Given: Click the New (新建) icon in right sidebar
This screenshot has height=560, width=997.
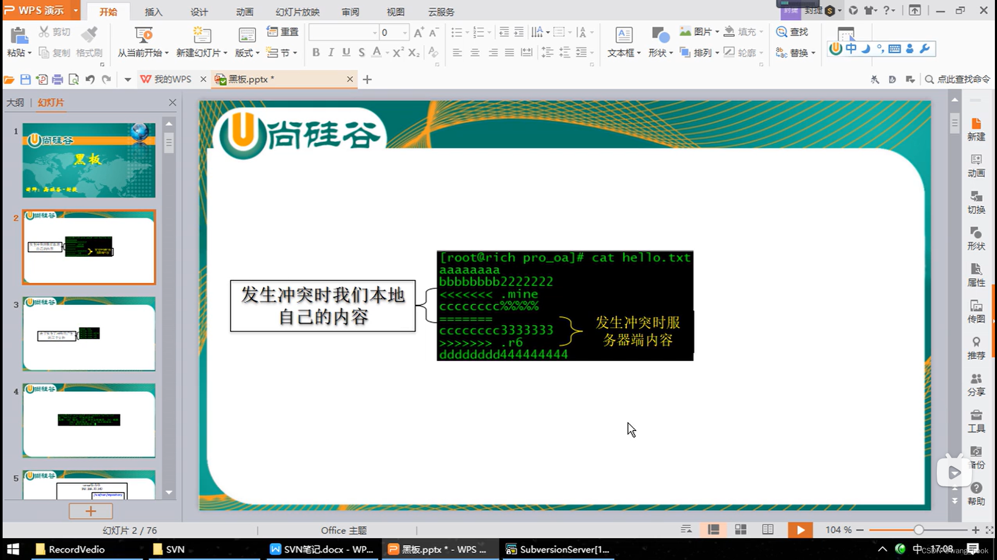Looking at the screenshot, I should (976, 129).
